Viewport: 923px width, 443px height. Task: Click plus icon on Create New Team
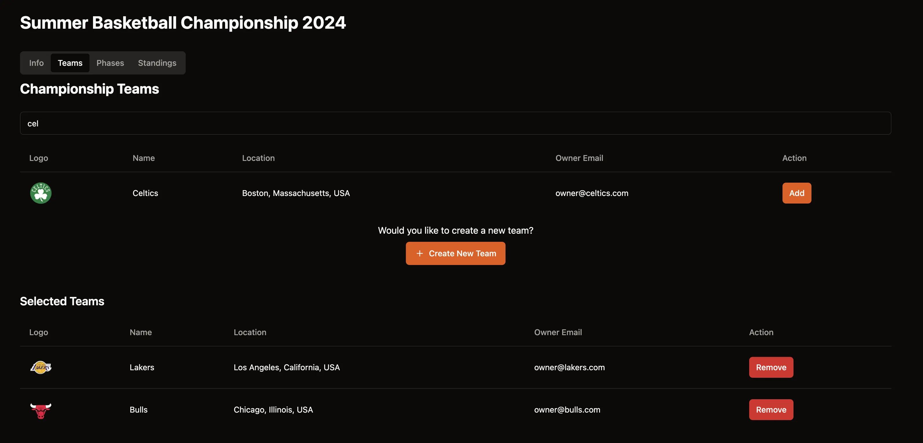419,253
